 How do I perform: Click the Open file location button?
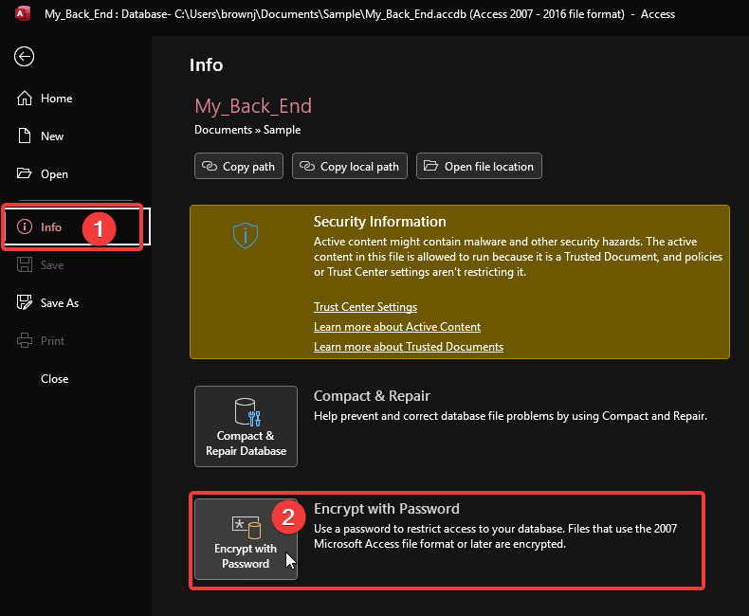[x=479, y=167]
